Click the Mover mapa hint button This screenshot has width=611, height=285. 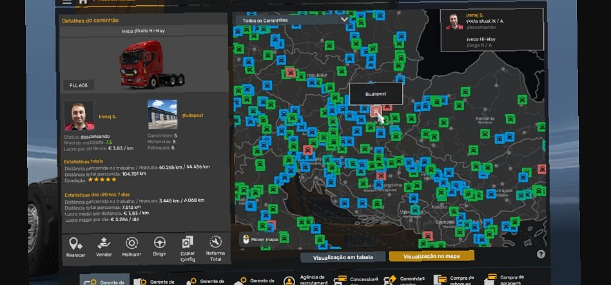(x=260, y=239)
